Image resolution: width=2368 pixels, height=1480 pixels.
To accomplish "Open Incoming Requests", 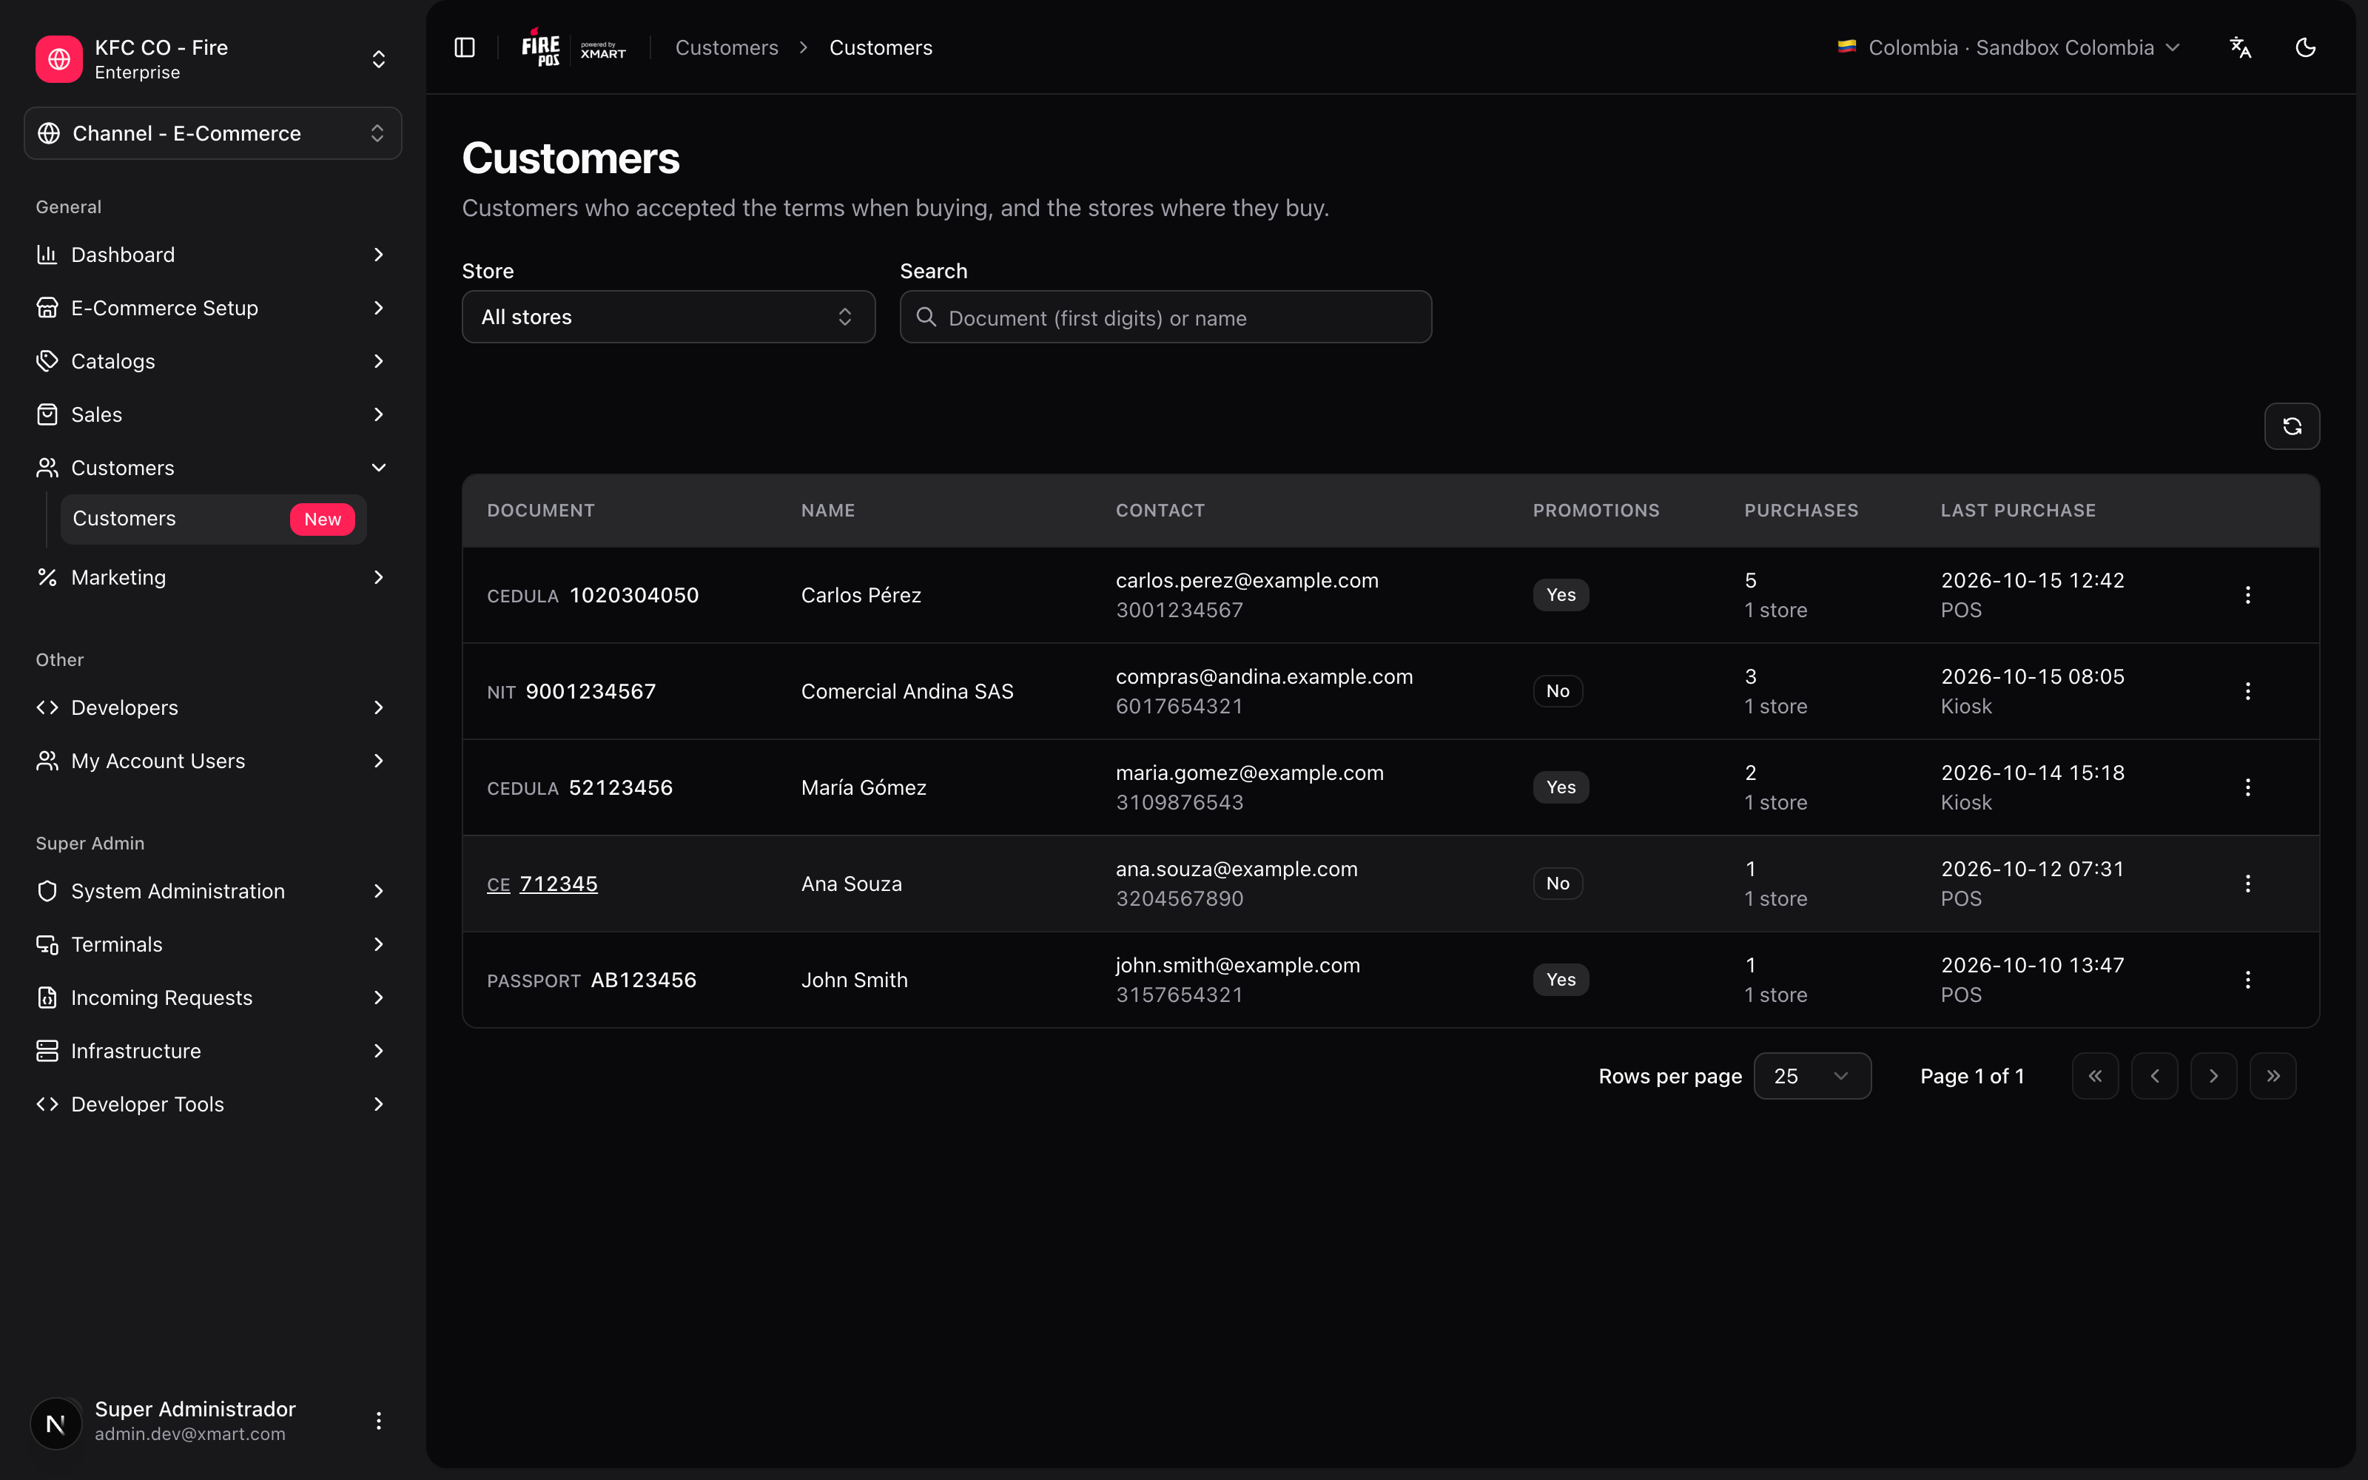I will 212,998.
